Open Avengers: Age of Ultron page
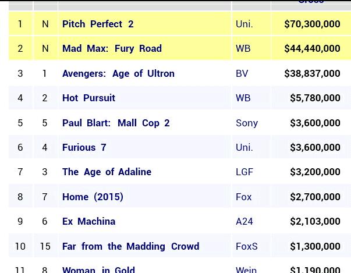Image resolution: width=351 pixels, height=273 pixels. tap(118, 73)
